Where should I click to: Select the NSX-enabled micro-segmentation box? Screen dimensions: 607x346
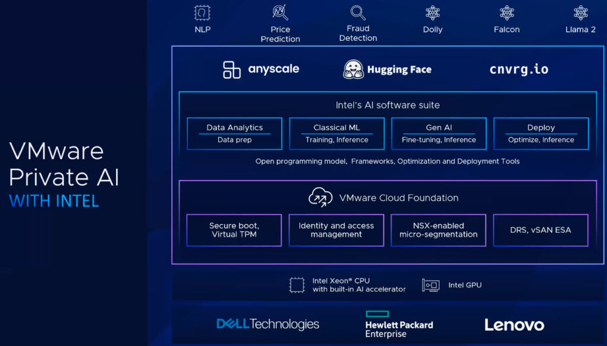[438, 230]
